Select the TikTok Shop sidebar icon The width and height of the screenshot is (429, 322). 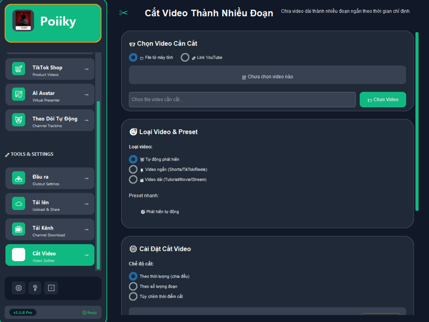pos(18,69)
